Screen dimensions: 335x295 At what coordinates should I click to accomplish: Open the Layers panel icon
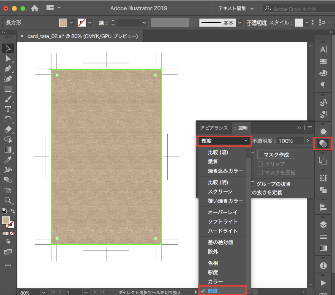pos(323,224)
